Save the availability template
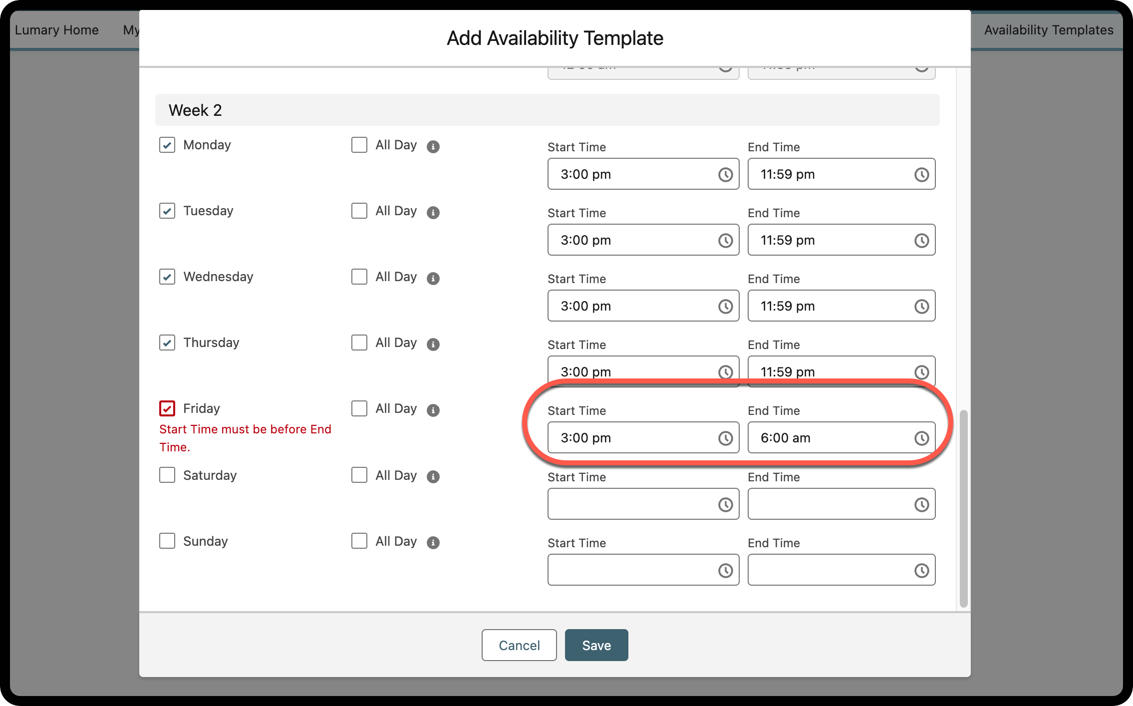 596,645
